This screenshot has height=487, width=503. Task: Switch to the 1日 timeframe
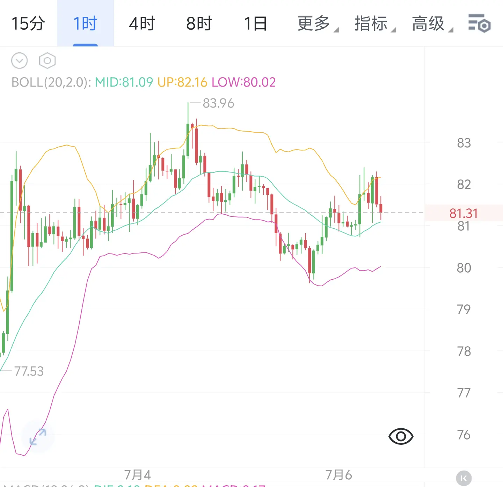[x=255, y=24]
